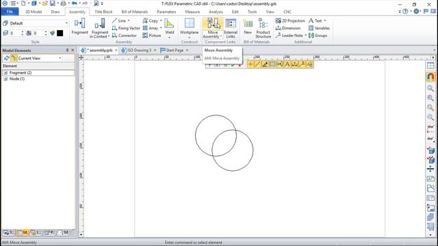Open the Copy dropdown arrow
The height and width of the screenshot is (246, 438).
[x=161, y=20]
